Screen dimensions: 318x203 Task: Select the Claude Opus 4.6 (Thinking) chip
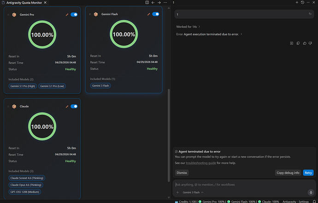pyautogui.click(x=26, y=185)
